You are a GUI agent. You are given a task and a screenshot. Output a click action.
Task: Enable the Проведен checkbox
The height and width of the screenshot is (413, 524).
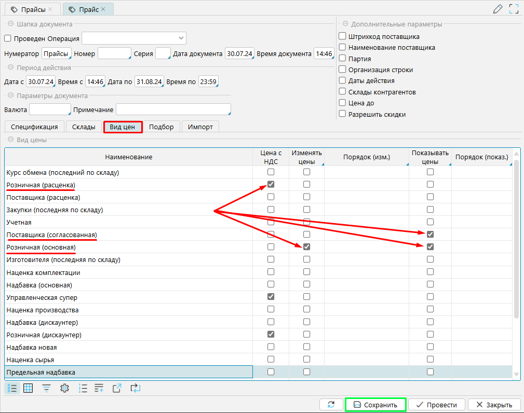coord(8,38)
